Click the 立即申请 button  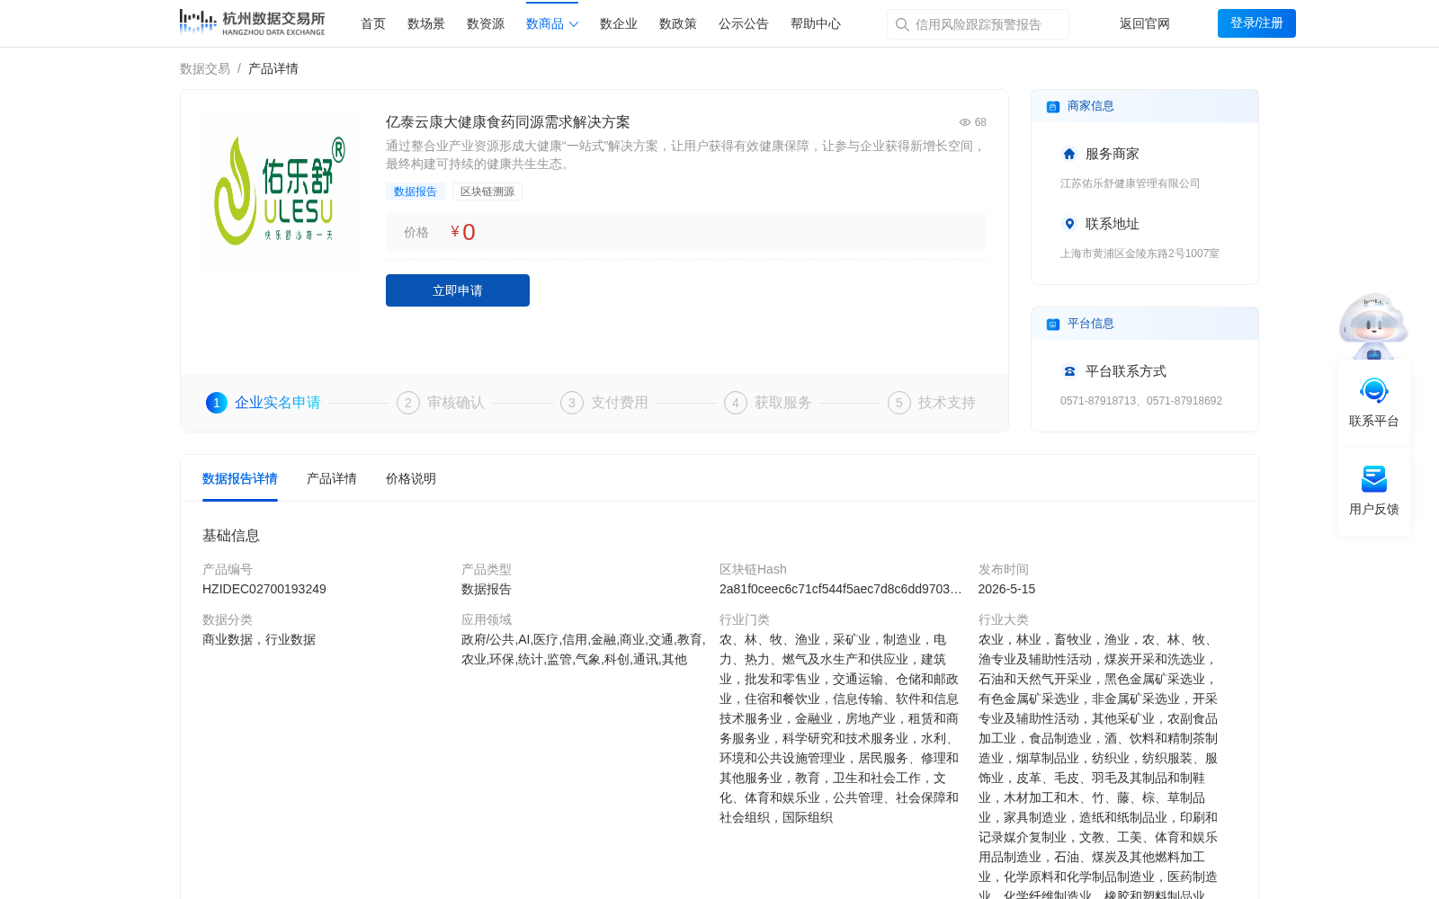[x=458, y=290]
